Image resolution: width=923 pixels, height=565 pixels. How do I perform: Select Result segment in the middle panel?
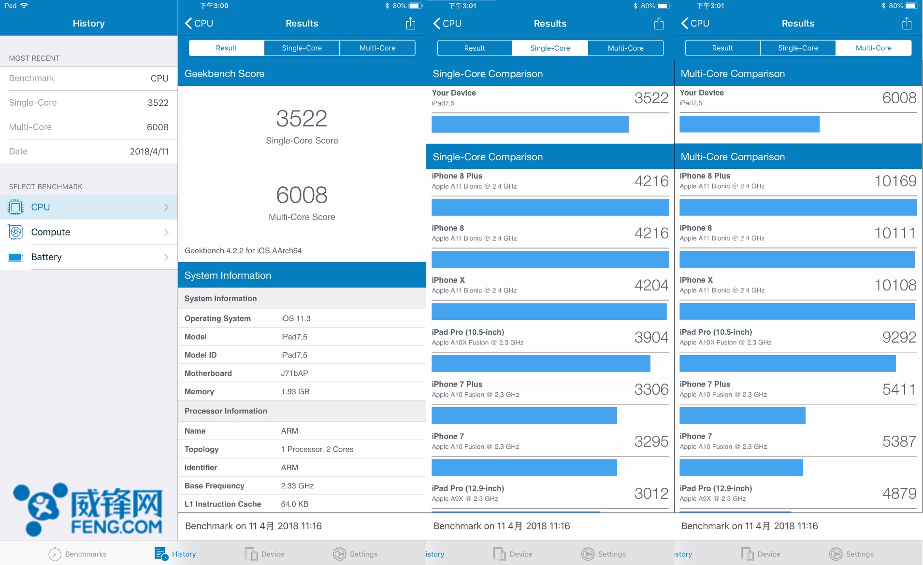point(474,48)
